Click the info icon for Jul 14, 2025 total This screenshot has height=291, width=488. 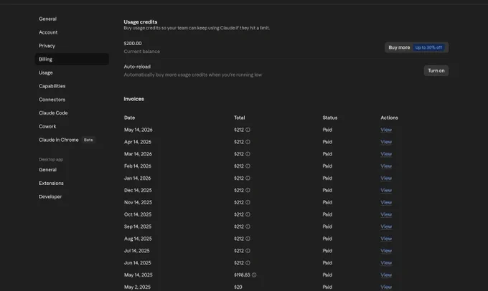[x=248, y=251]
